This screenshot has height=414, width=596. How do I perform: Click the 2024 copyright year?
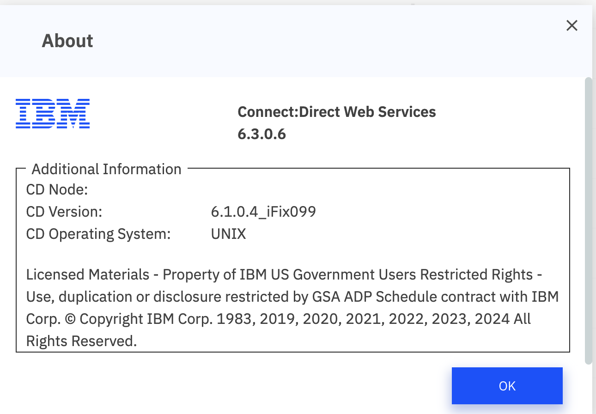click(492, 319)
